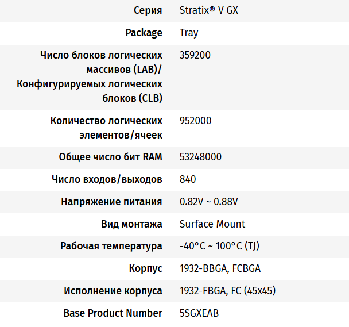The height and width of the screenshot is (327, 349).
Task: Click the Surface Mount value
Action: tap(212, 224)
